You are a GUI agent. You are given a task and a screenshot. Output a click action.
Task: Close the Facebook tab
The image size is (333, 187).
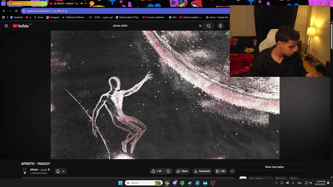pos(44,4)
